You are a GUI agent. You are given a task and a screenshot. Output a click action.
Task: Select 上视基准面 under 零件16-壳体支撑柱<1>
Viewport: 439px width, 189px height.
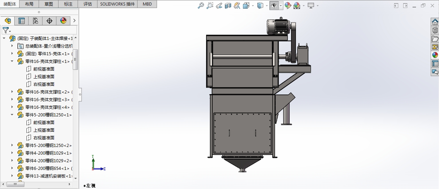[44, 76]
